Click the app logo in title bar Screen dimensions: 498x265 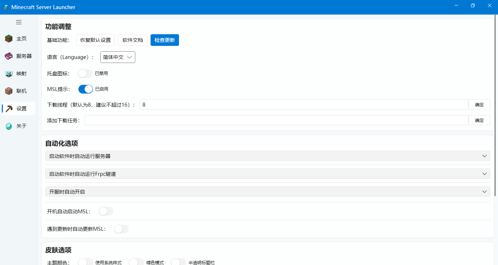coord(6,7)
